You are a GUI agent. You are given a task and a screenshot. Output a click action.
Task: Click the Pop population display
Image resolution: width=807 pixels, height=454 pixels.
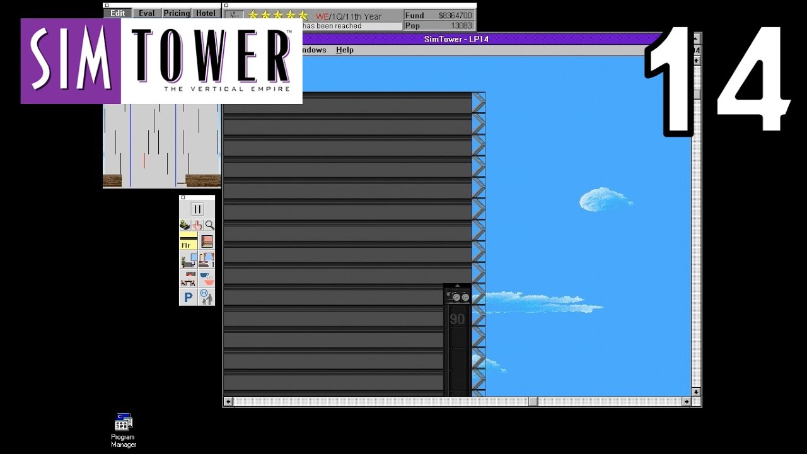click(x=439, y=26)
